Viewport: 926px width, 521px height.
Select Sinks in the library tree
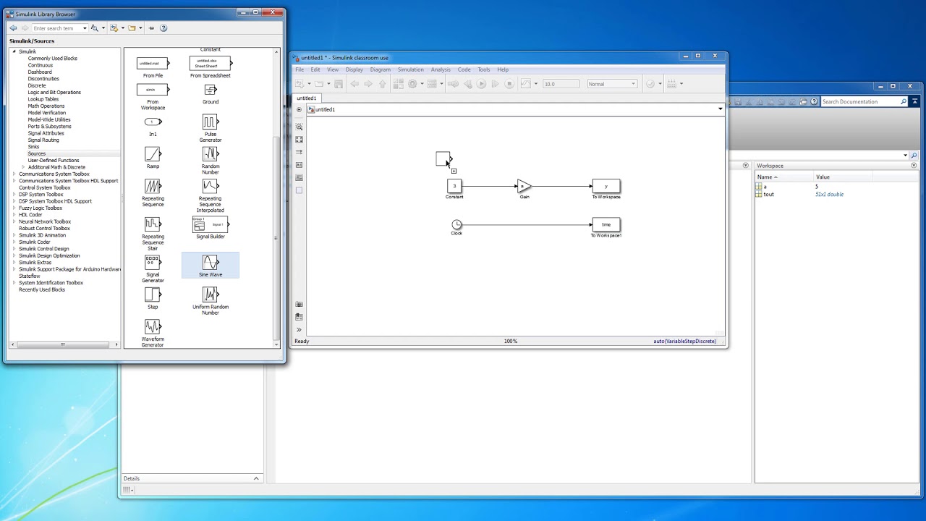(x=33, y=147)
